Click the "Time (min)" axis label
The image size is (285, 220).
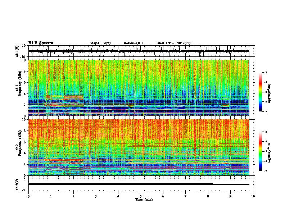[144, 200]
